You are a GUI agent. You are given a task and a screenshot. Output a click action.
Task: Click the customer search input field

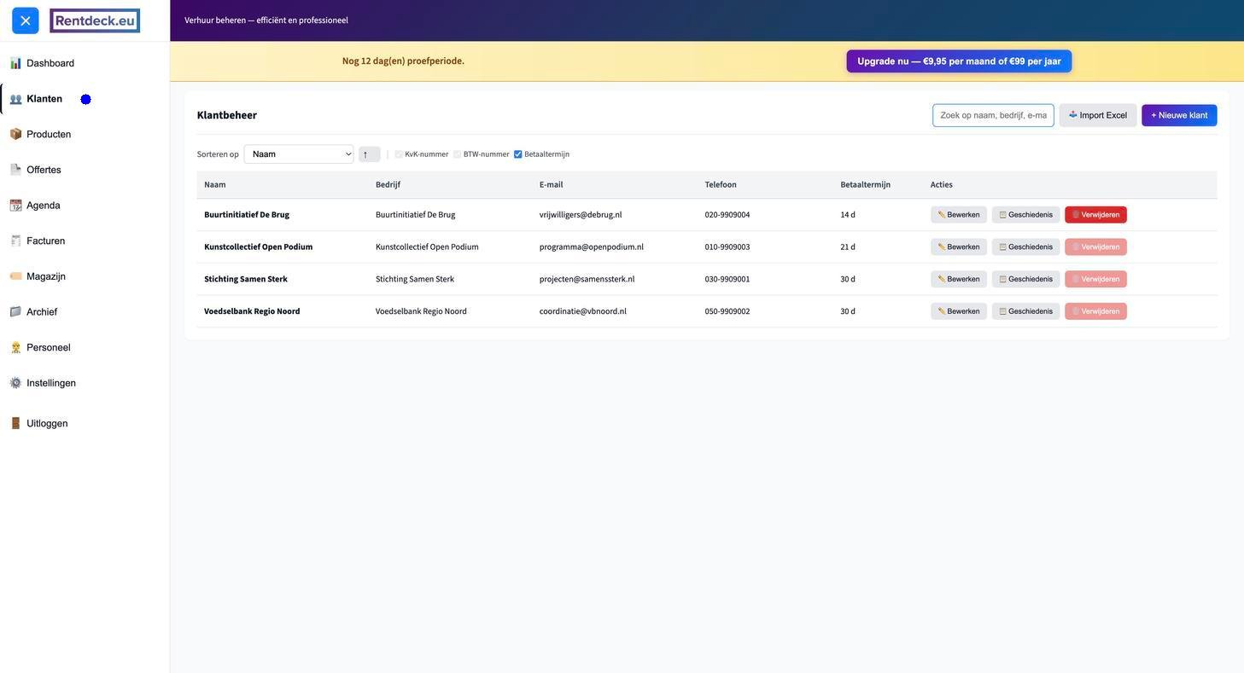[x=993, y=115]
